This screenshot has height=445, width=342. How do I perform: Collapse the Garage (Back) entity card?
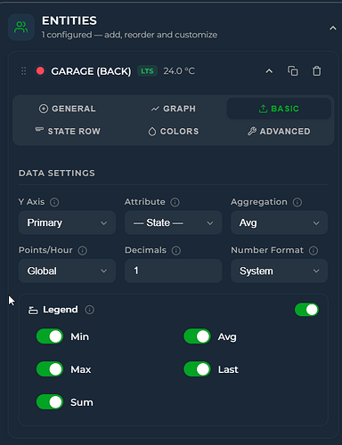[269, 71]
